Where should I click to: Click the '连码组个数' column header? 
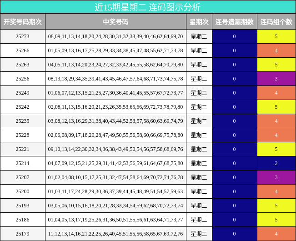(276, 22)
